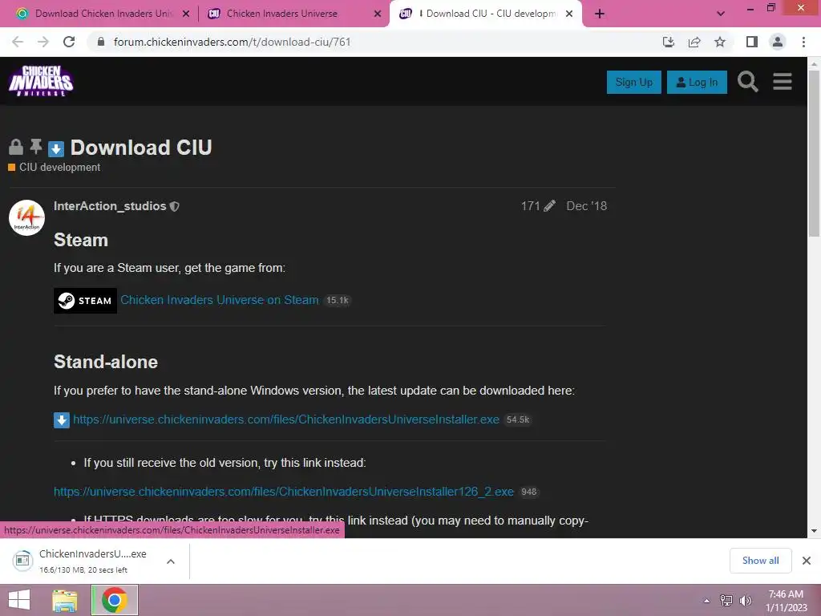Click the blue download arrow before installer link
This screenshot has width=821, height=616.
62,420
